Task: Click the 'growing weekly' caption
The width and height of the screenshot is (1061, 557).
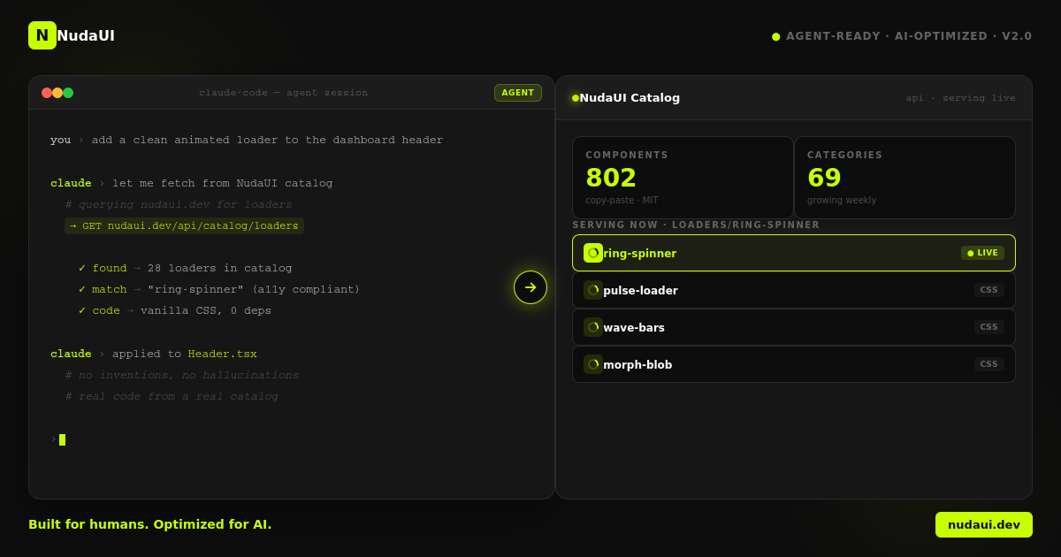Action: (x=842, y=201)
